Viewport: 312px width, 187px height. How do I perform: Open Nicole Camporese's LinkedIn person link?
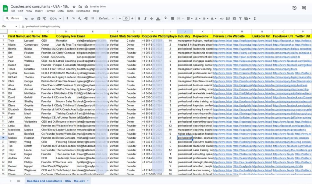pyautogui.click(x=222, y=45)
